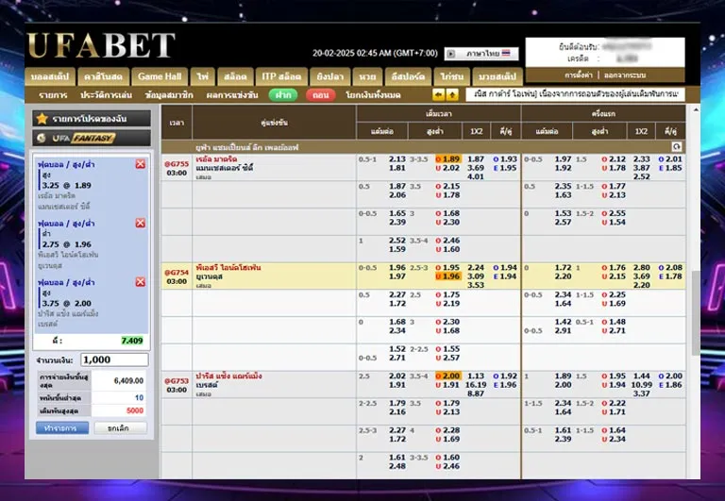Click the ออกจากระบบ logout link
The image size is (725, 501).
[x=625, y=75]
